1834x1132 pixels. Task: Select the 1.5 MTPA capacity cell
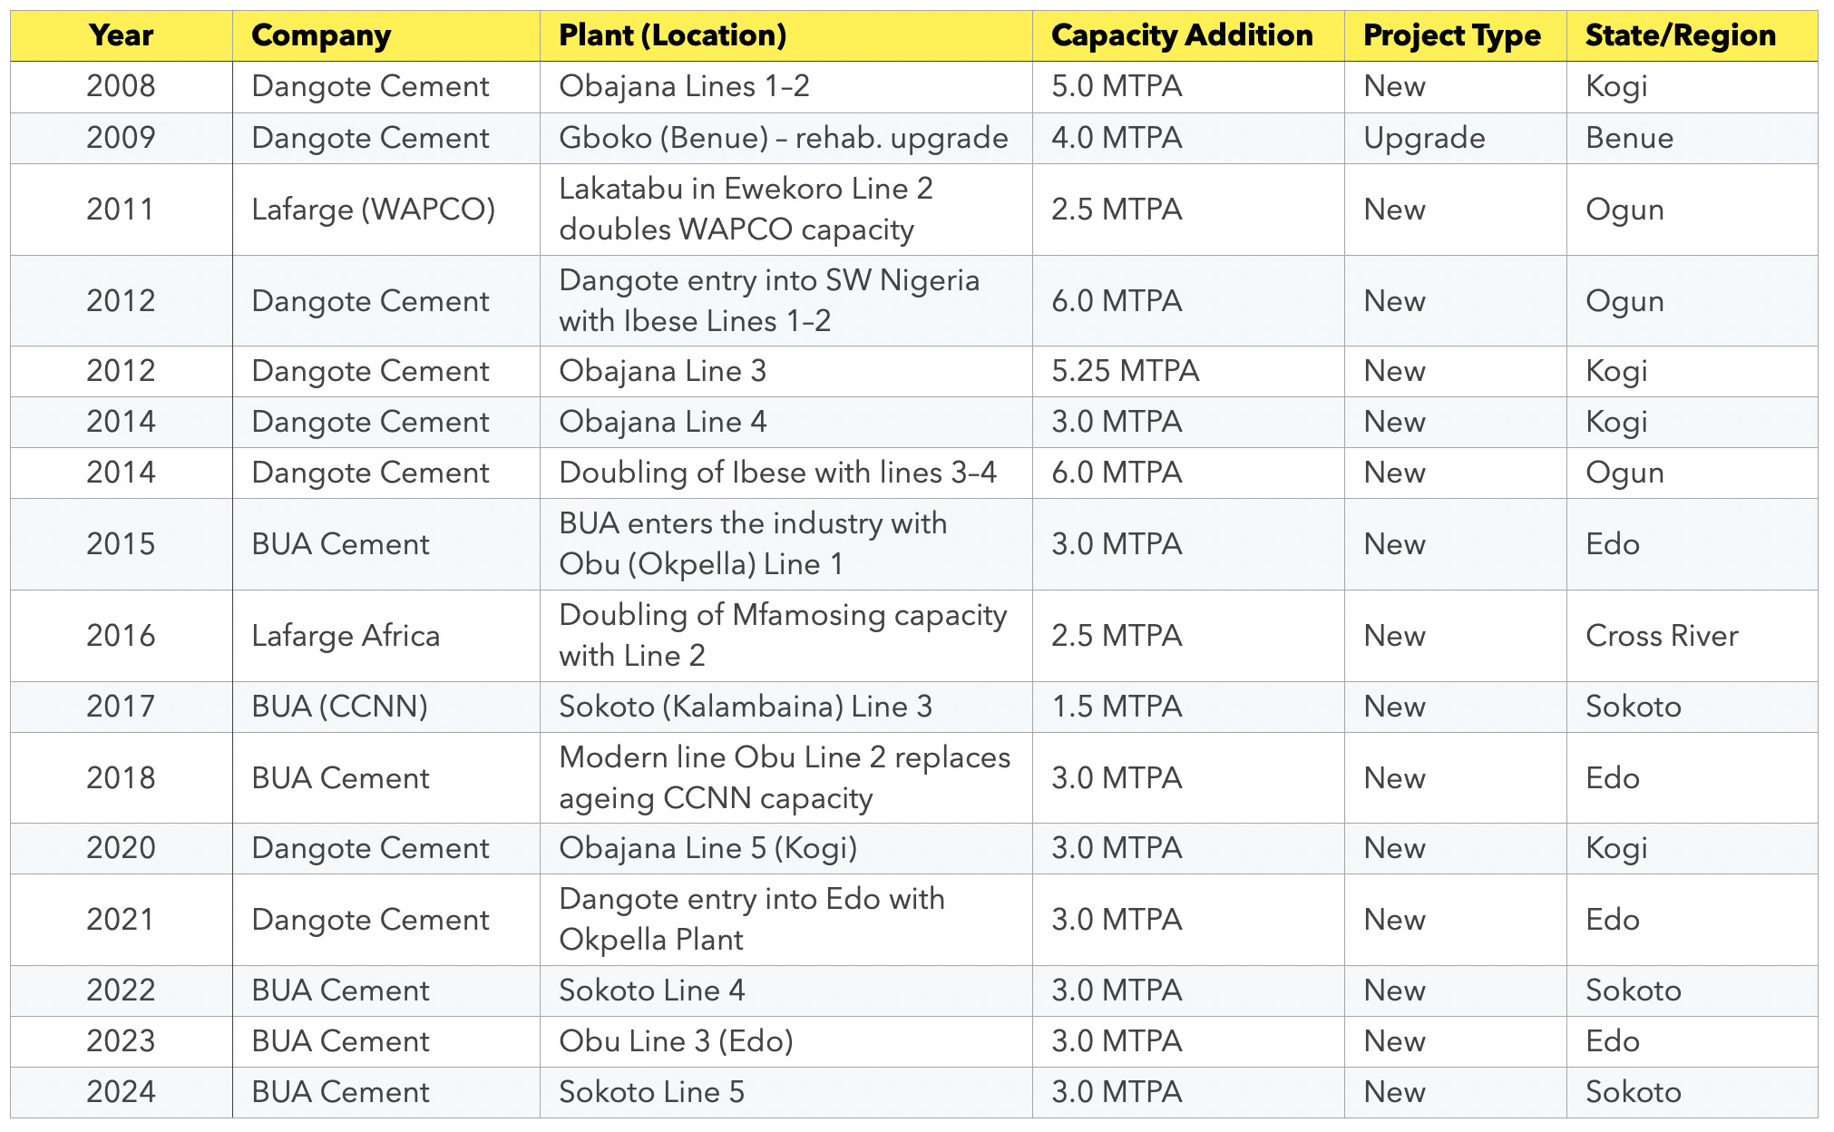[1117, 707]
